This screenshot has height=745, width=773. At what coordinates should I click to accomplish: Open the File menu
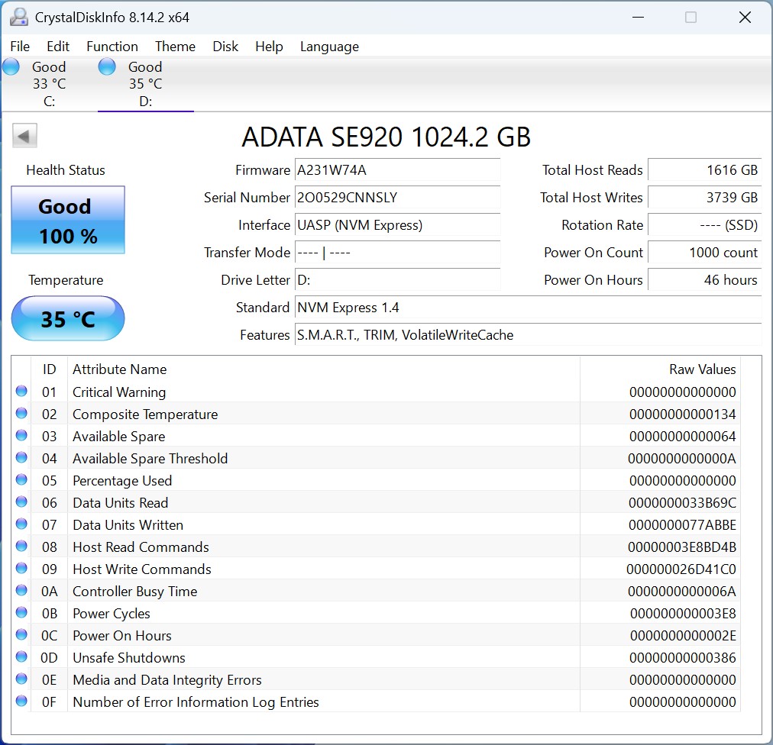(20, 47)
